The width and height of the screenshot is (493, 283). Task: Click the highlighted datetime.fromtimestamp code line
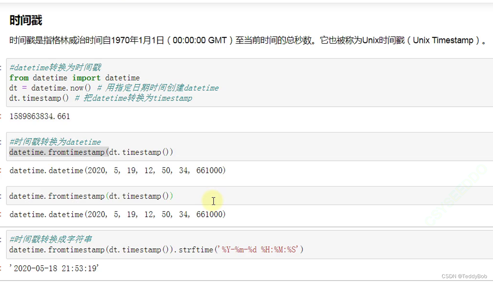tap(91, 152)
